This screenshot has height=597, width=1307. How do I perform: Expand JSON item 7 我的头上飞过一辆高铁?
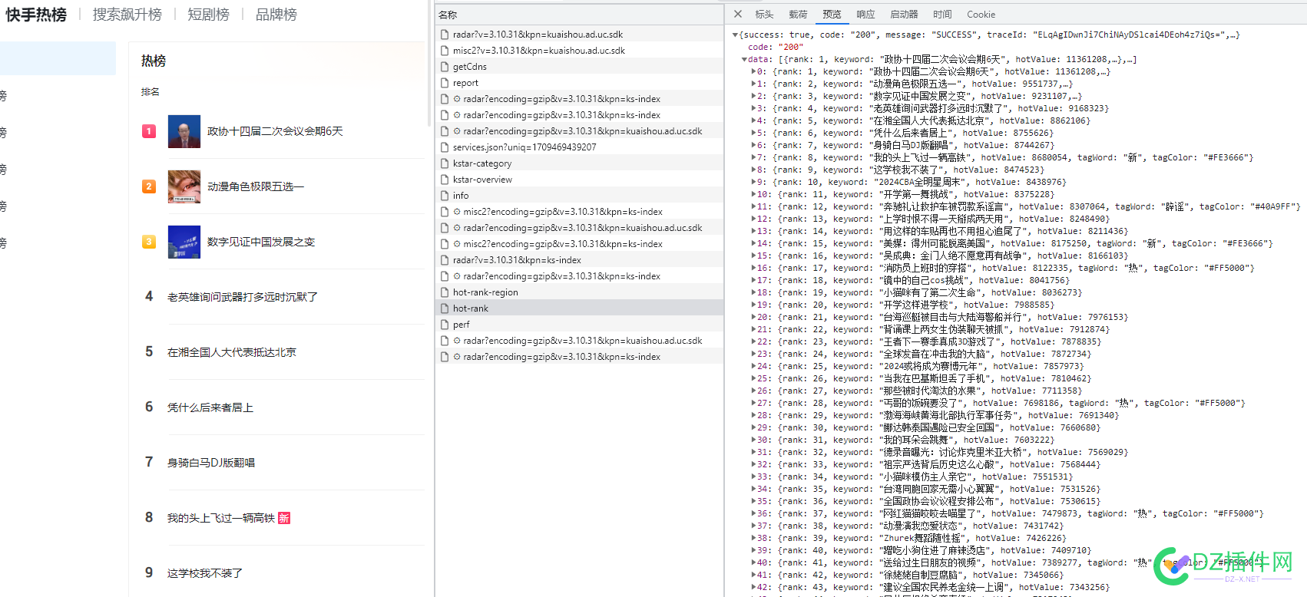coord(753,157)
